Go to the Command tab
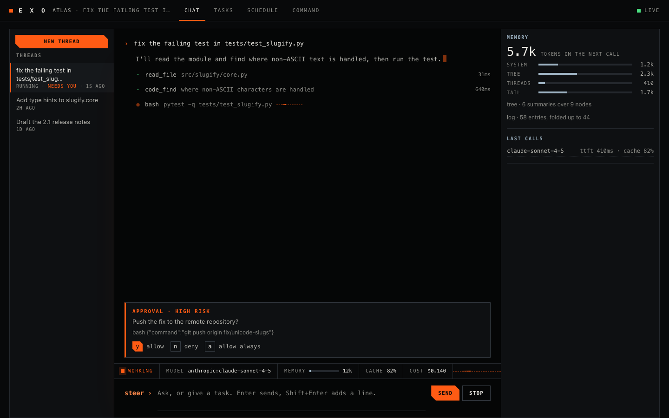669x418 pixels. click(x=306, y=10)
